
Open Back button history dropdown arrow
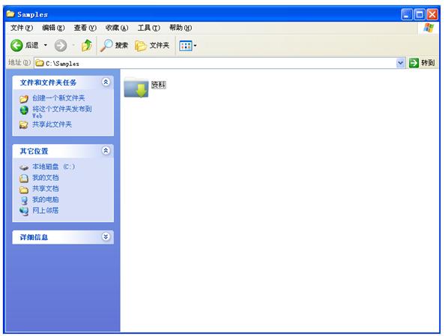point(46,45)
